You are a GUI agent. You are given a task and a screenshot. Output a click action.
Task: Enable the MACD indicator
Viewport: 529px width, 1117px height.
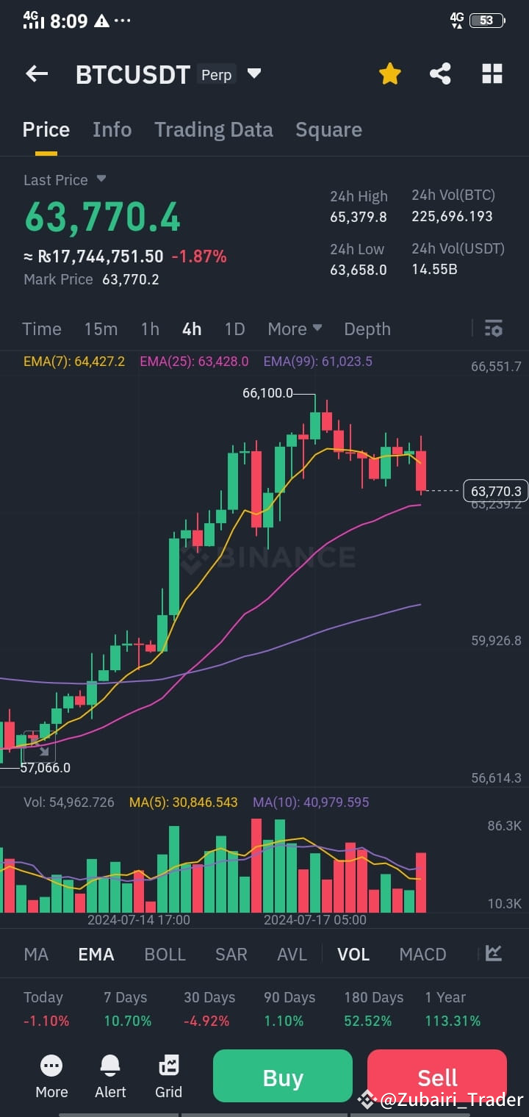[x=422, y=953]
